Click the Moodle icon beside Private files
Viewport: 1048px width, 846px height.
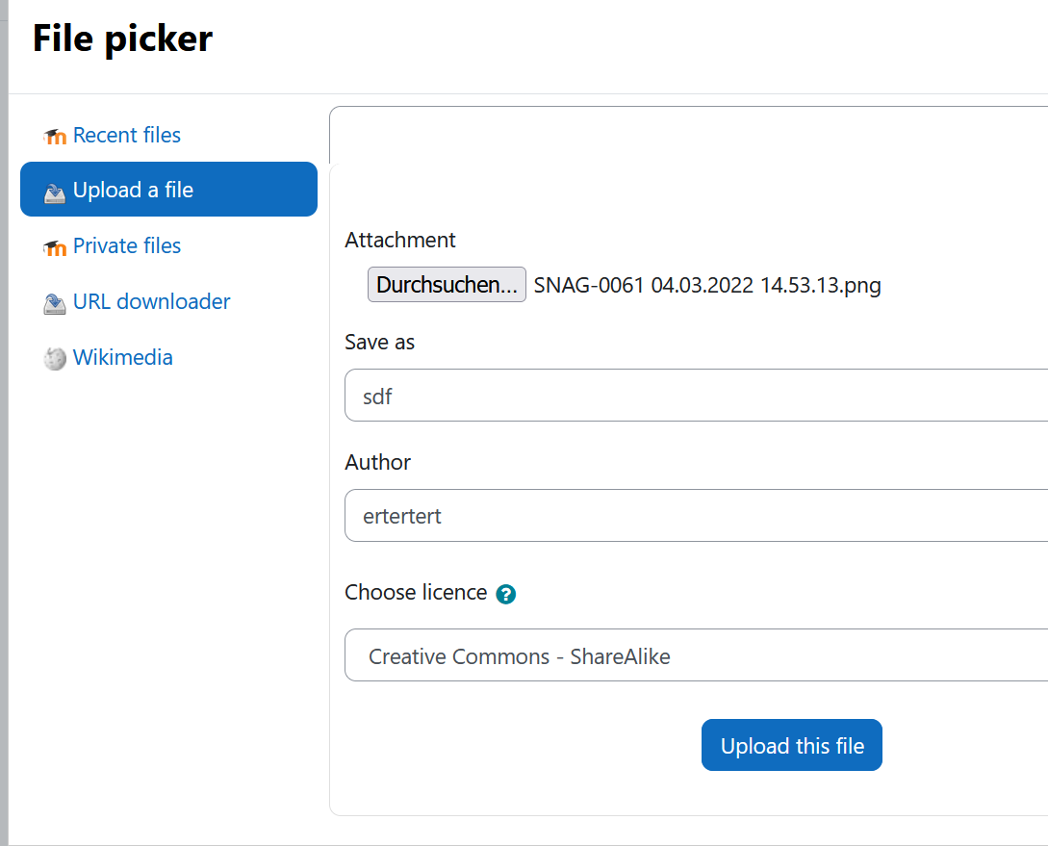(55, 248)
